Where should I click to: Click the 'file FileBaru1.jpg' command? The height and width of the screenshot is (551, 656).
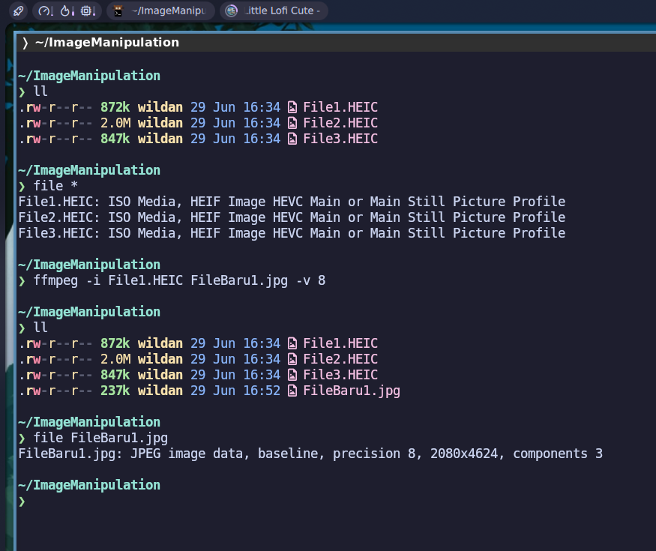click(100, 438)
